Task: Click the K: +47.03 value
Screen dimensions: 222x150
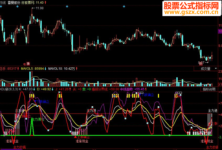Action: 26,89
